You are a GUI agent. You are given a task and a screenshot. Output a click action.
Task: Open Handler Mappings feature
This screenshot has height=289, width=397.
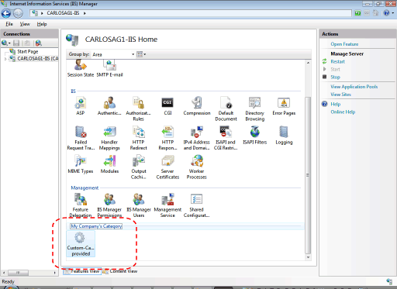point(109,138)
